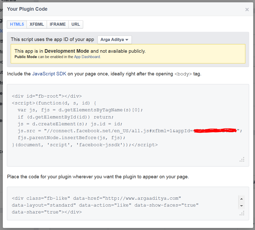
Task: Select the HTML5 tab
Action: tap(17, 24)
